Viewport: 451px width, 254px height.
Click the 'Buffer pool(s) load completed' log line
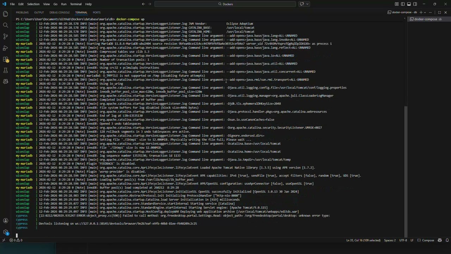pyautogui.click(x=109, y=188)
